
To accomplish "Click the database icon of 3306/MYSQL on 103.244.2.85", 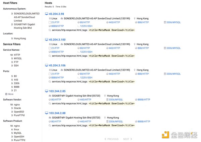I will click(x=107, y=100).
